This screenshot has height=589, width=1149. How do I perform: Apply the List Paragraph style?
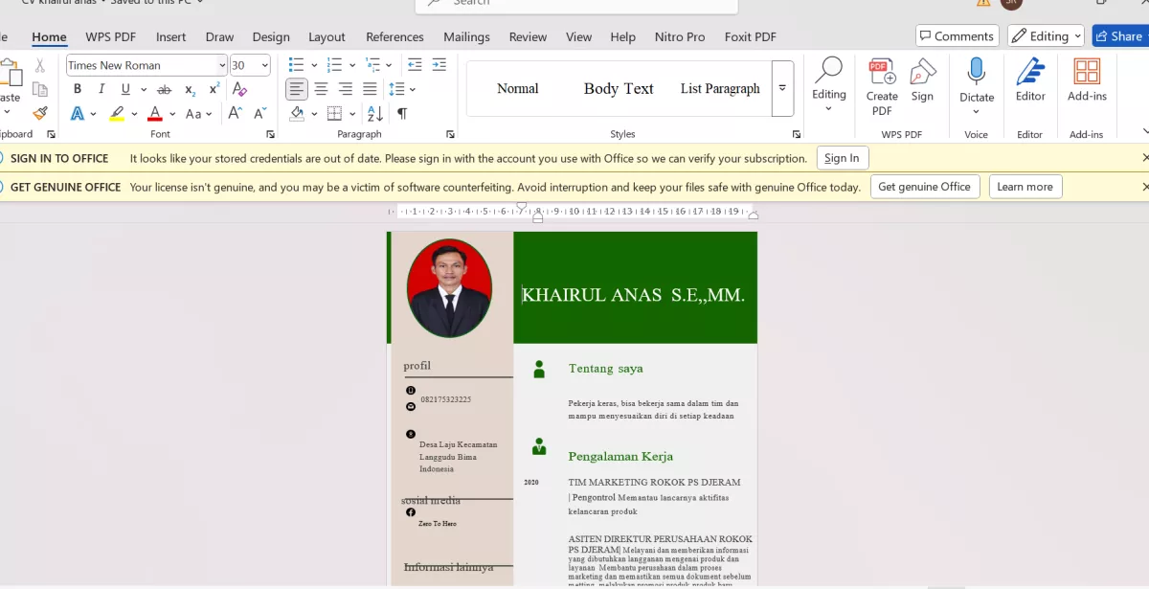[720, 88]
